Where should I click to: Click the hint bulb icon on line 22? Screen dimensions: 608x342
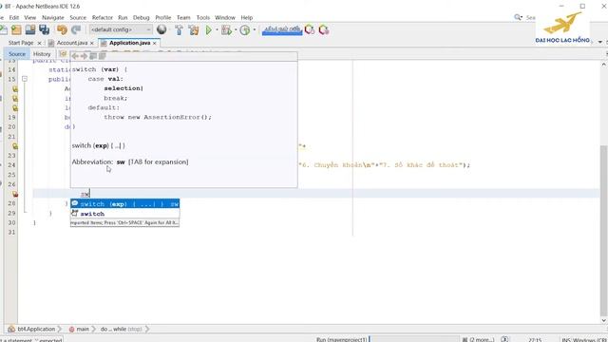pos(15,146)
